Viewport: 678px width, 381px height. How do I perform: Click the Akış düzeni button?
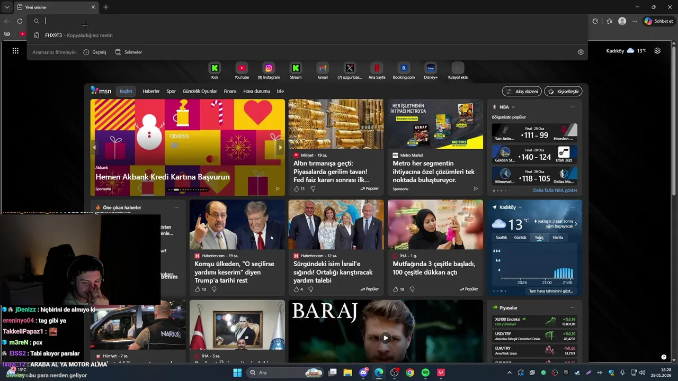(x=522, y=92)
